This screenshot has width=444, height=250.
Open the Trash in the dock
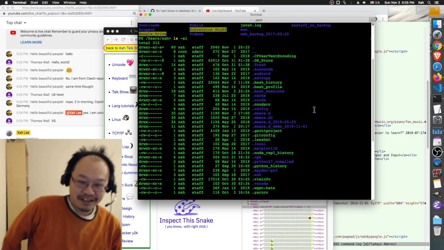coord(437,230)
